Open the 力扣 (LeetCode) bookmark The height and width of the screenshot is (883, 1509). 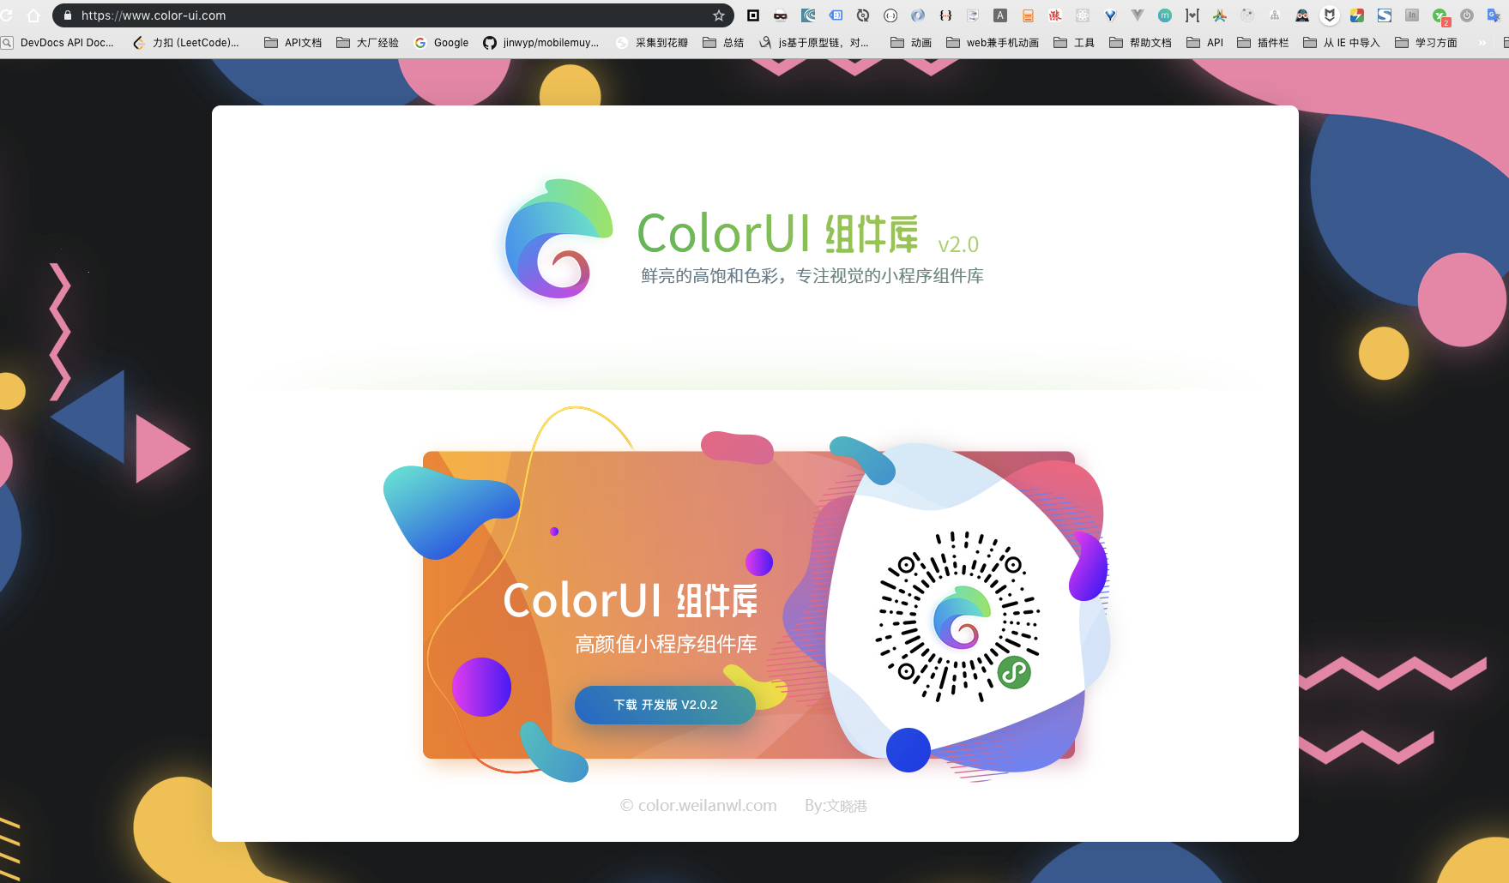tap(186, 43)
